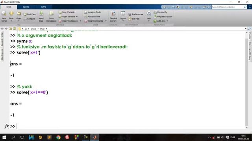Viewport: 252px width, 141px height.
Task: Expand Open Variable dropdown arrow
Action: point(77,16)
